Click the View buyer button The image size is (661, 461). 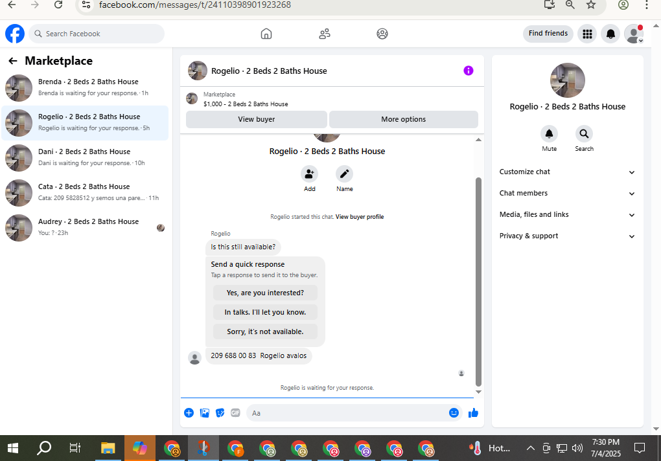click(257, 120)
